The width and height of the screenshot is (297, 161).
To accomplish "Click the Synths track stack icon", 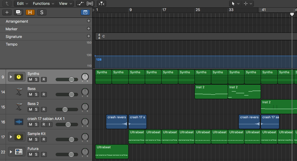I will coord(19,77).
